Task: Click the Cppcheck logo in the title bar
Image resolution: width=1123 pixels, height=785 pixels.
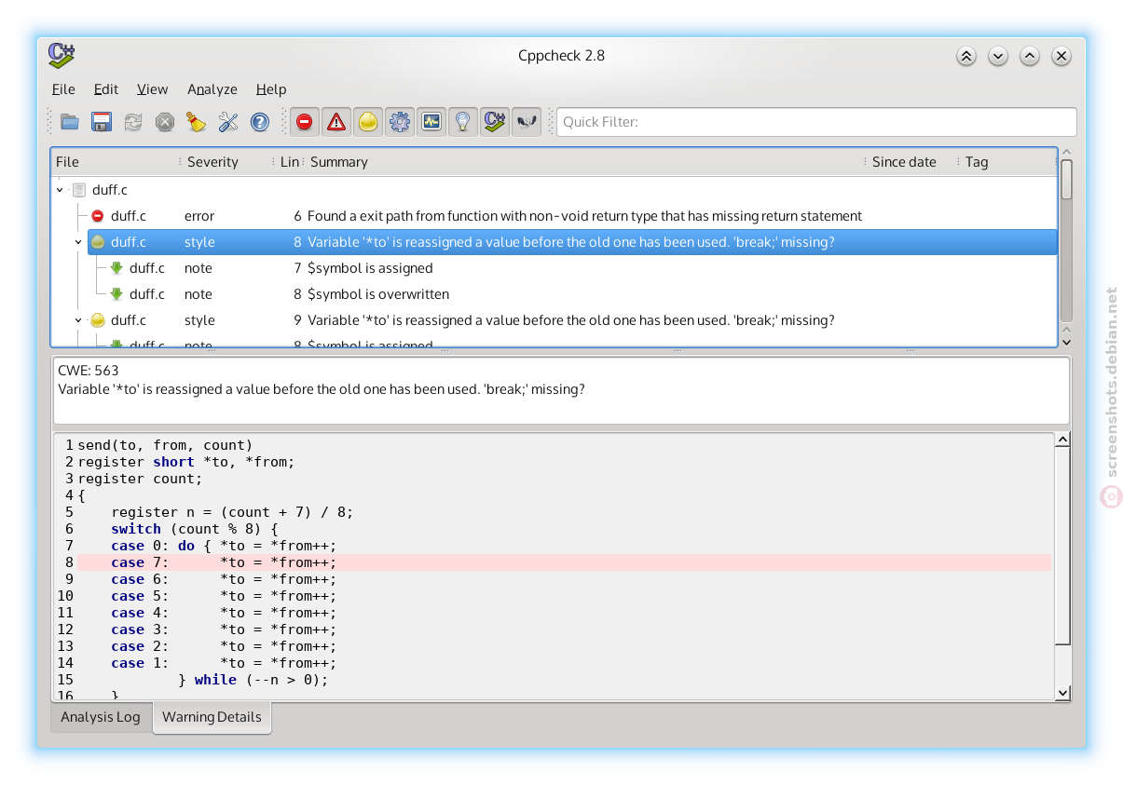Action: (62, 56)
